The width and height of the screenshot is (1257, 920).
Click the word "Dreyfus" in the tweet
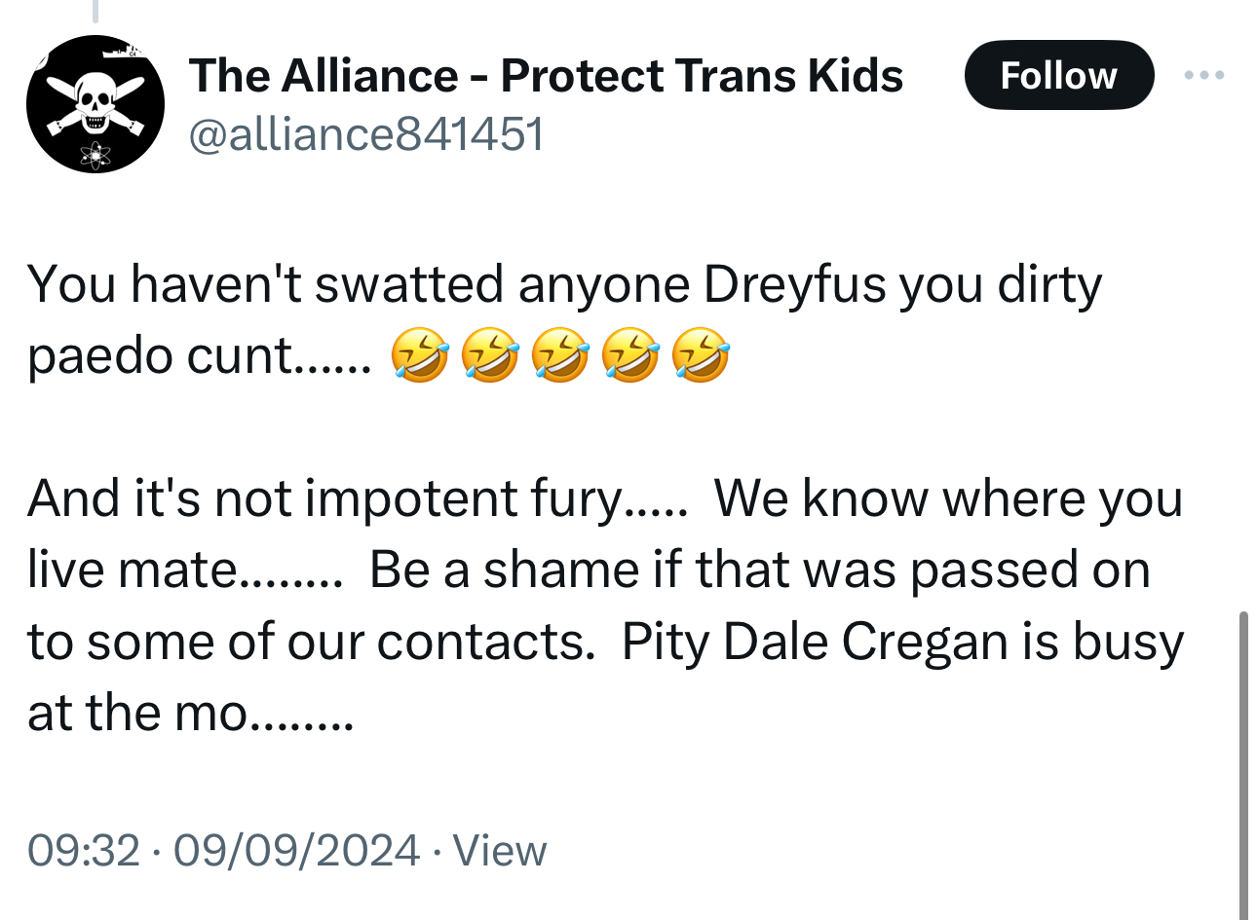tap(794, 284)
